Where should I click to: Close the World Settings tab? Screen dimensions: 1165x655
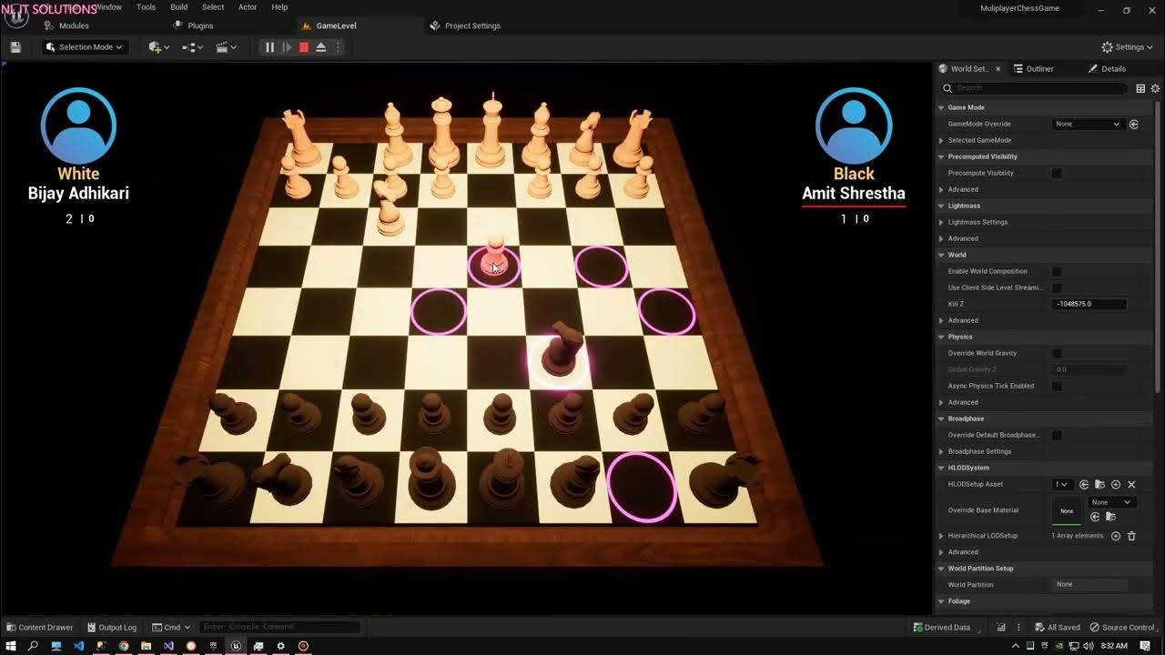point(998,69)
